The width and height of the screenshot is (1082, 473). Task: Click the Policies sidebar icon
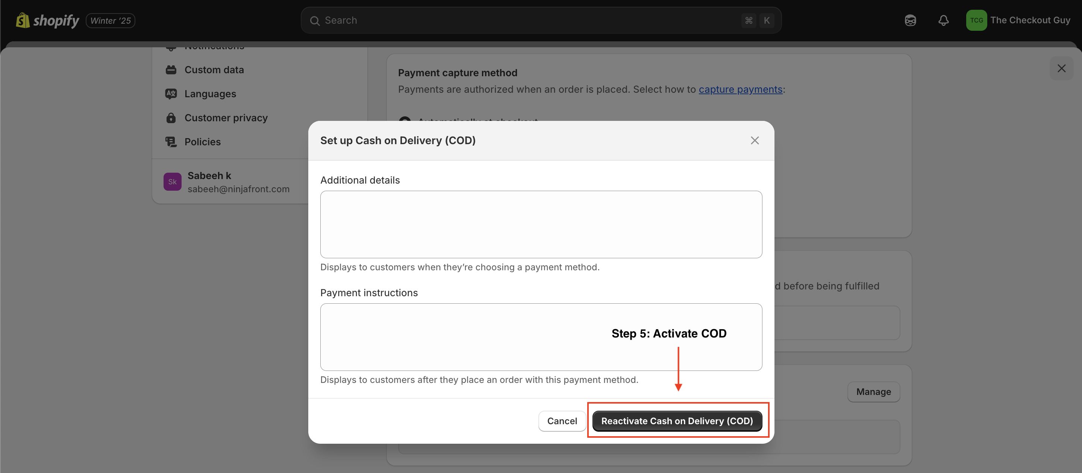(171, 142)
